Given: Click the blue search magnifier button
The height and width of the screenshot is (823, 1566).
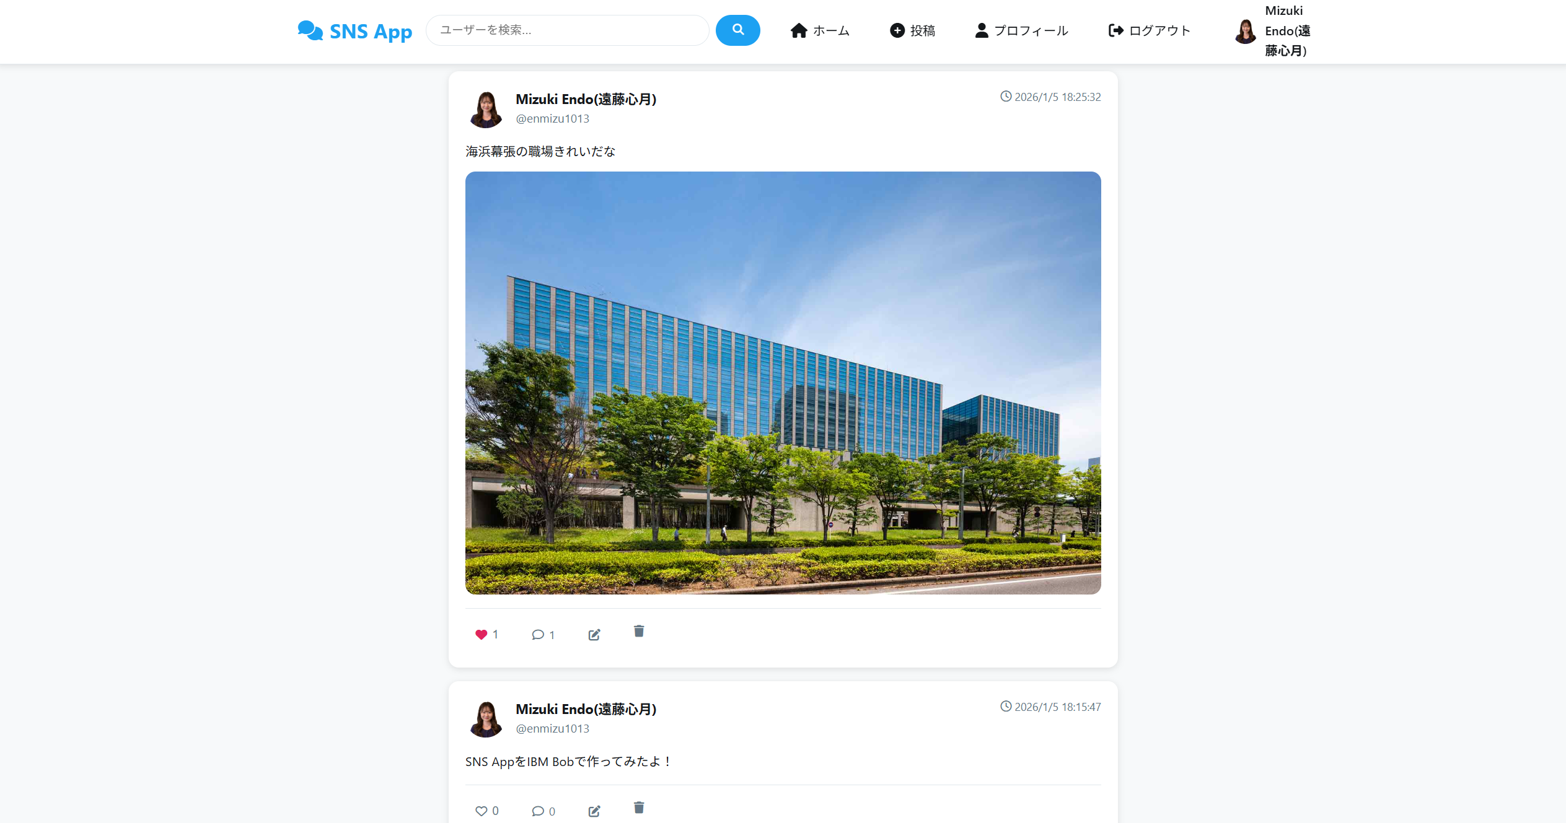Looking at the screenshot, I should point(737,30).
